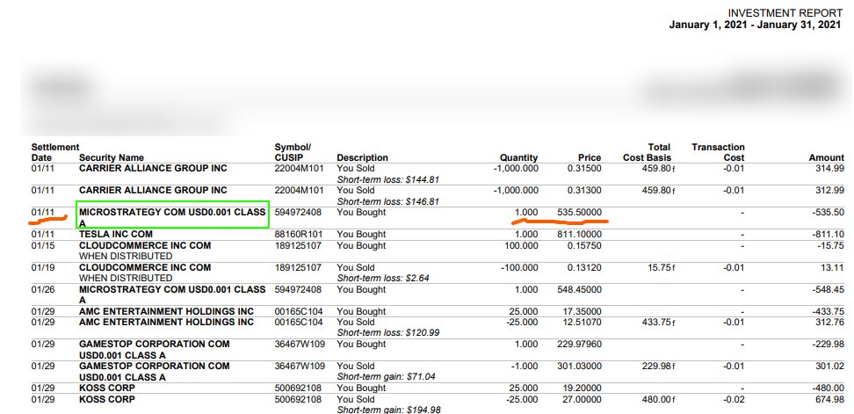854x414 pixels.
Task: Select "Short-term loss: $144.81" note
Action: (387, 180)
